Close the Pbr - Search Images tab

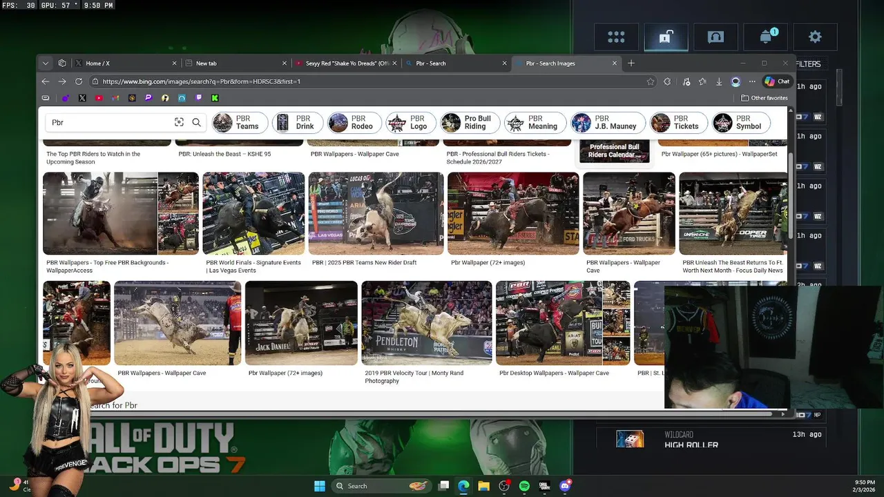(615, 63)
